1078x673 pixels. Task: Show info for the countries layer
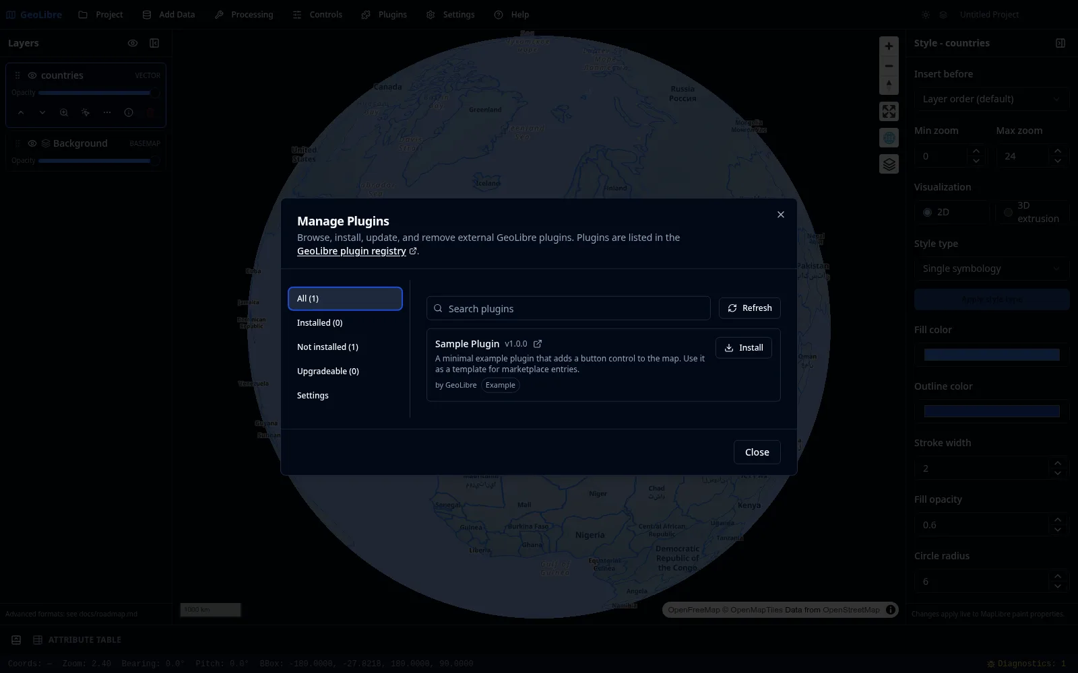click(129, 113)
